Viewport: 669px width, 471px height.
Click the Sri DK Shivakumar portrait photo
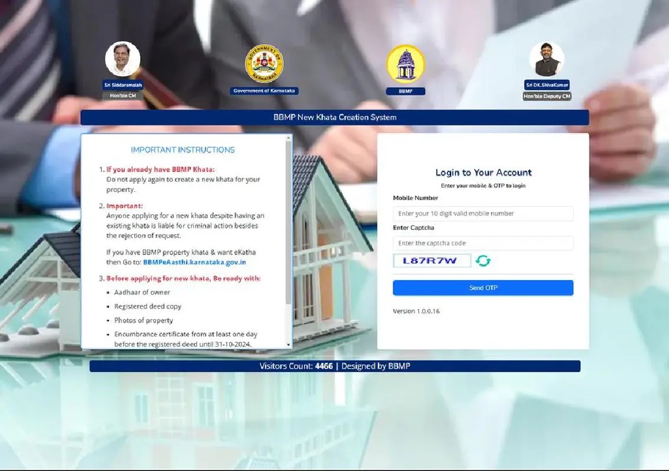547,59
